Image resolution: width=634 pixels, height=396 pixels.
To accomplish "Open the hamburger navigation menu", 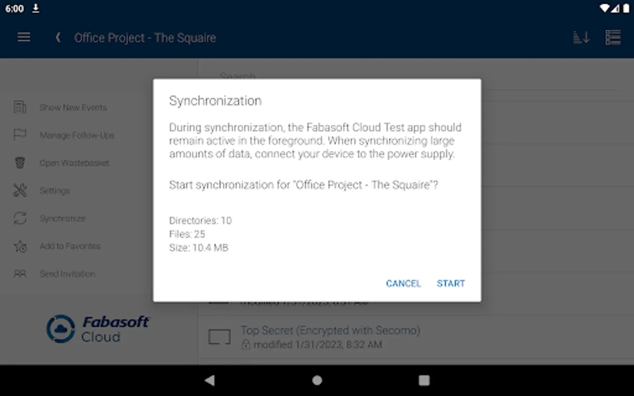I will coord(24,37).
